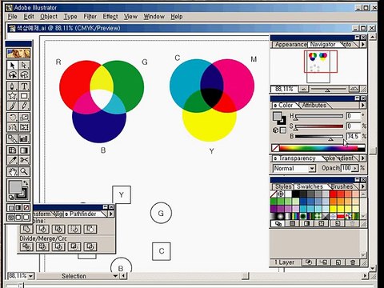Open the zoom level dropdown at bottom-left status bar
Viewport: 384px width, 288px height.
(x=31, y=276)
